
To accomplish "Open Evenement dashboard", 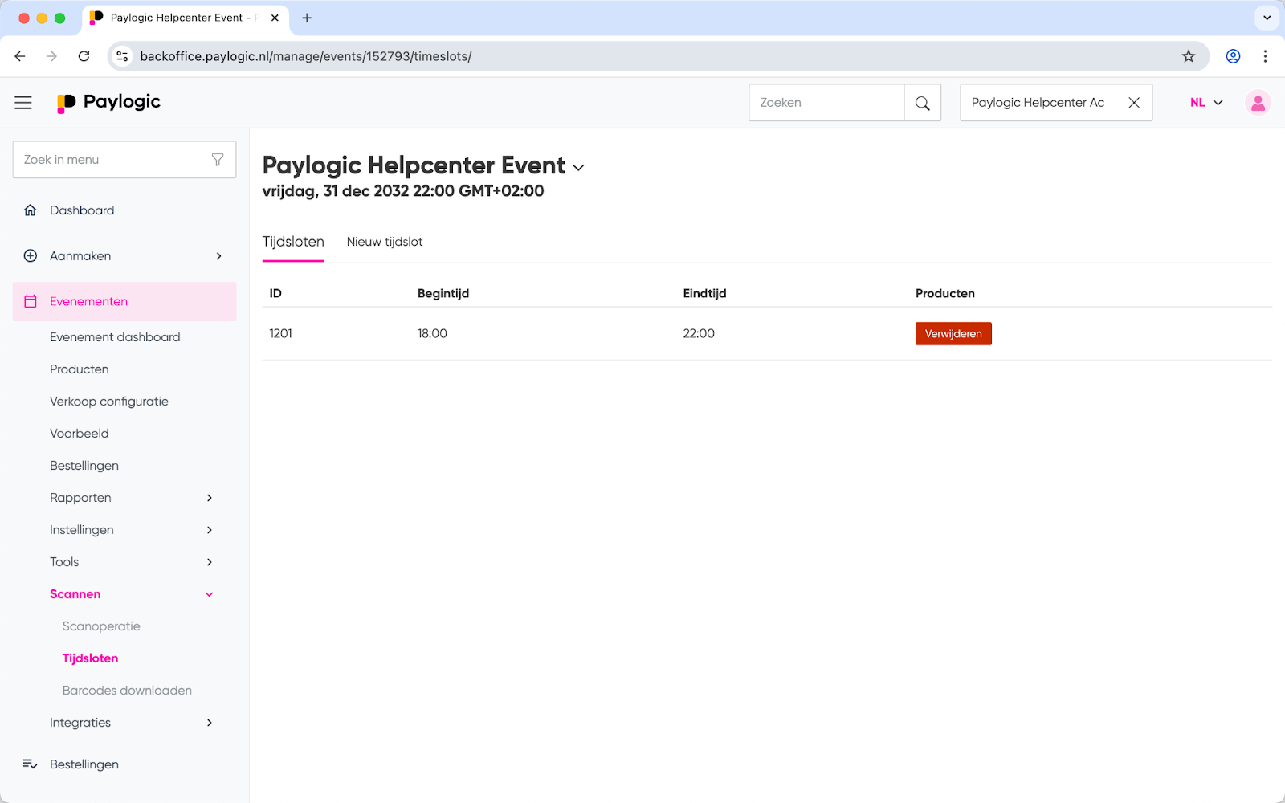I will 115,337.
